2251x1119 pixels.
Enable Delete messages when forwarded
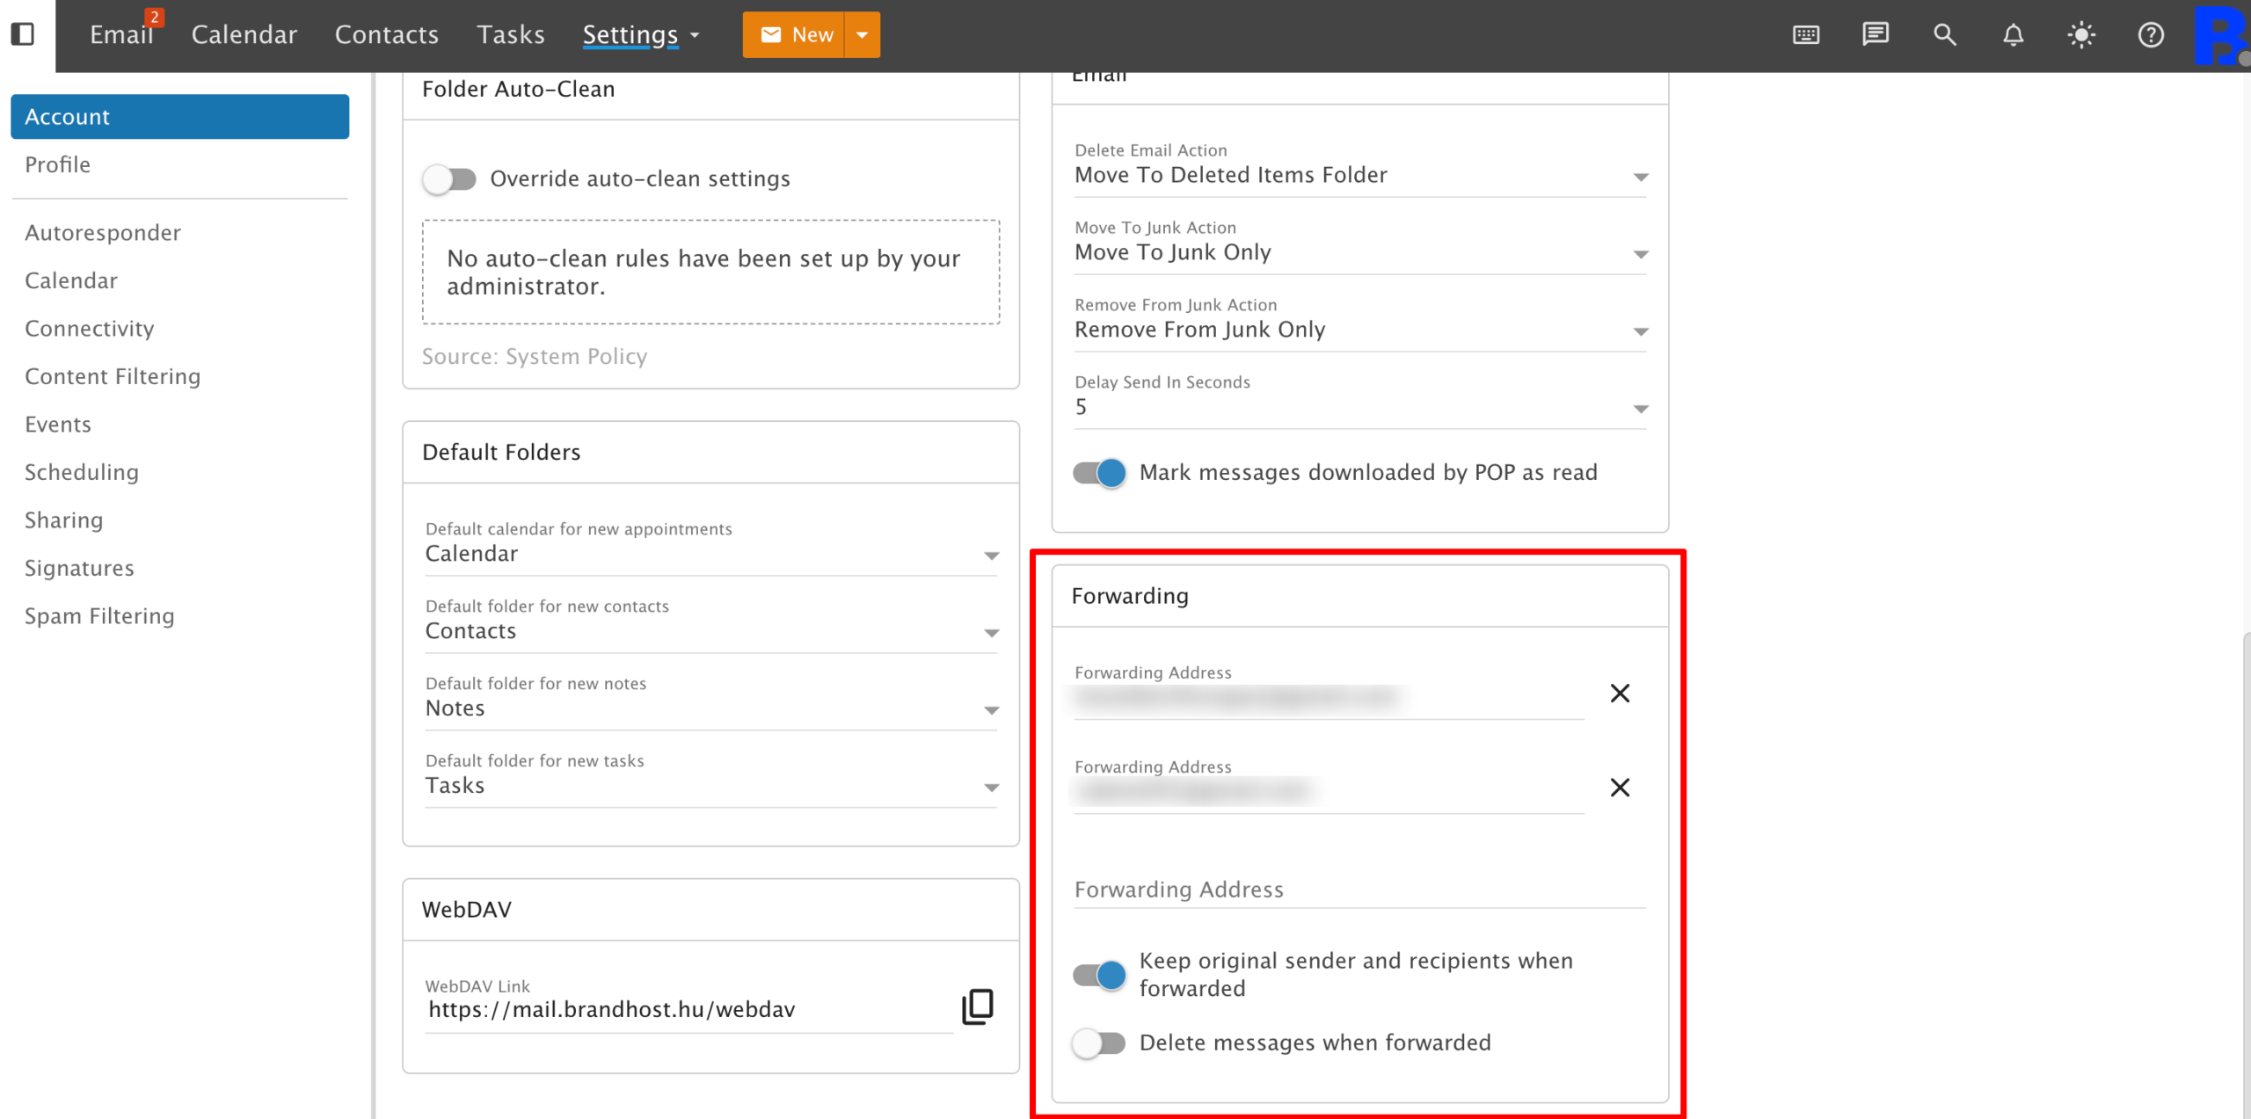click(x=1099, y=1043)
